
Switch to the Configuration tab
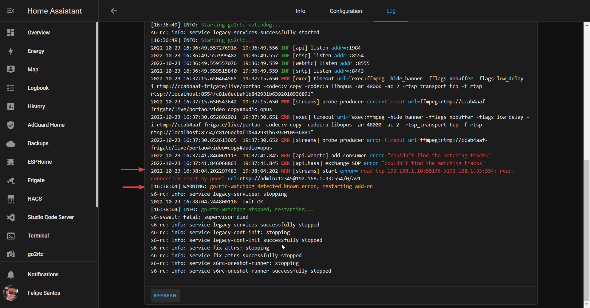[x=345, y=11]
